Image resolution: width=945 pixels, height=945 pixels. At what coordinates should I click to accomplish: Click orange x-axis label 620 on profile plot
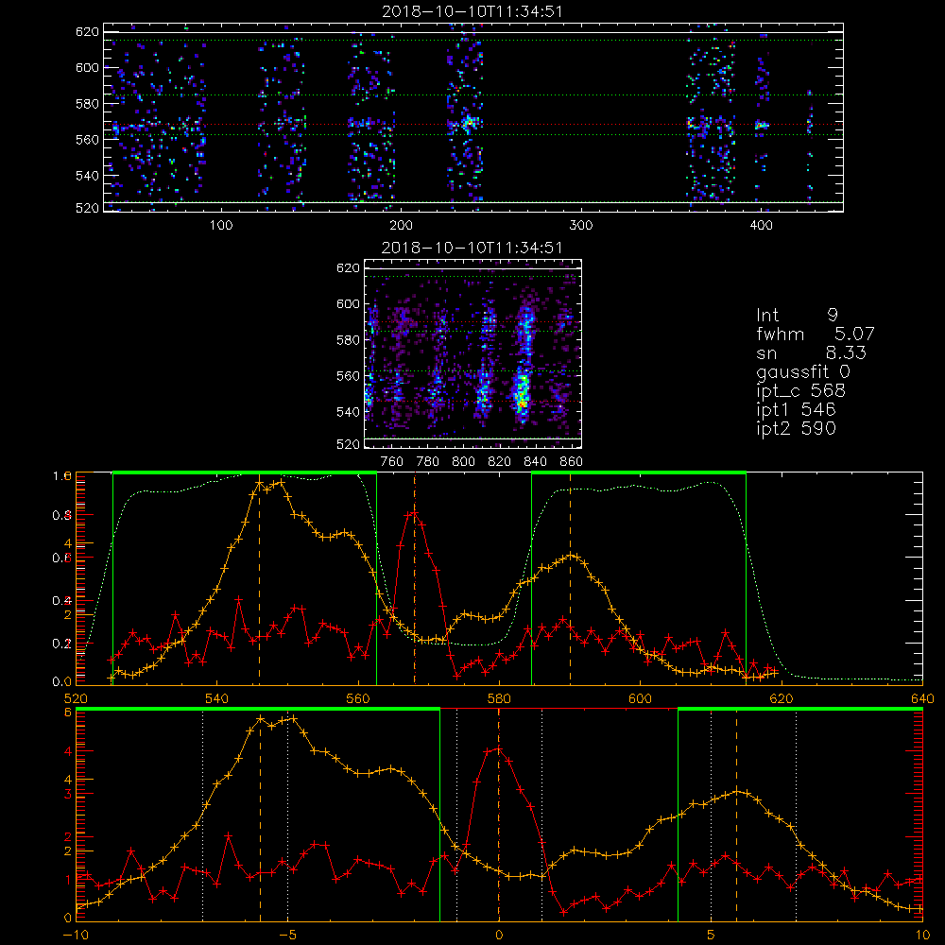pyautogui.click(x=782, y=699)
